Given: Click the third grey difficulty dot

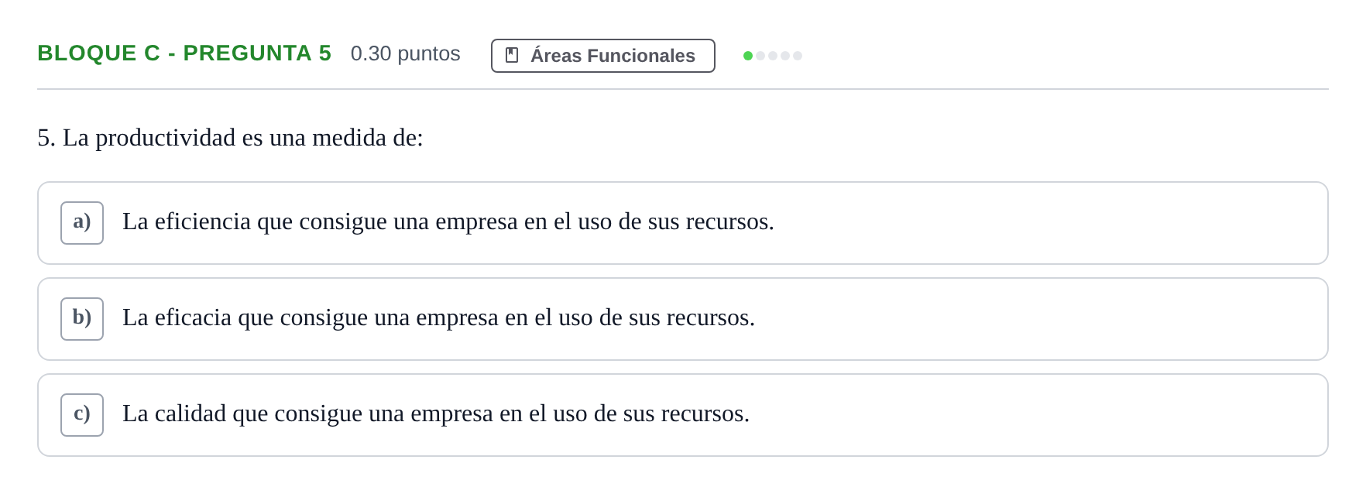Looking at the screenshot, I should pos(773,56).
